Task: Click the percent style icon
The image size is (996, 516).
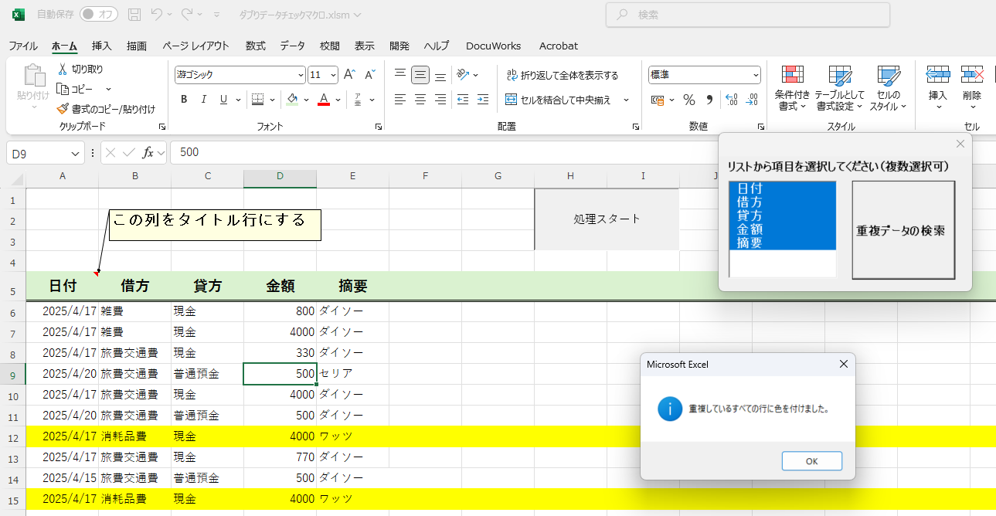Action: pos(689,100)
